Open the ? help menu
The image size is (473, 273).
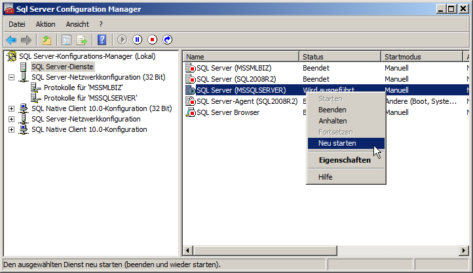(101, 24)
